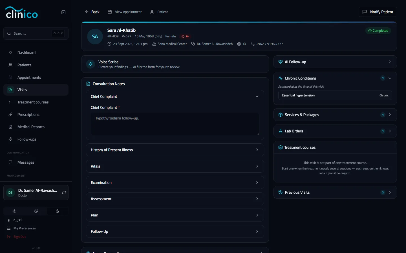Image resolution: width=406 pixels, height=253 pixels.
Task: Switch to light theme with sun icon
Action: pos(14,211)
